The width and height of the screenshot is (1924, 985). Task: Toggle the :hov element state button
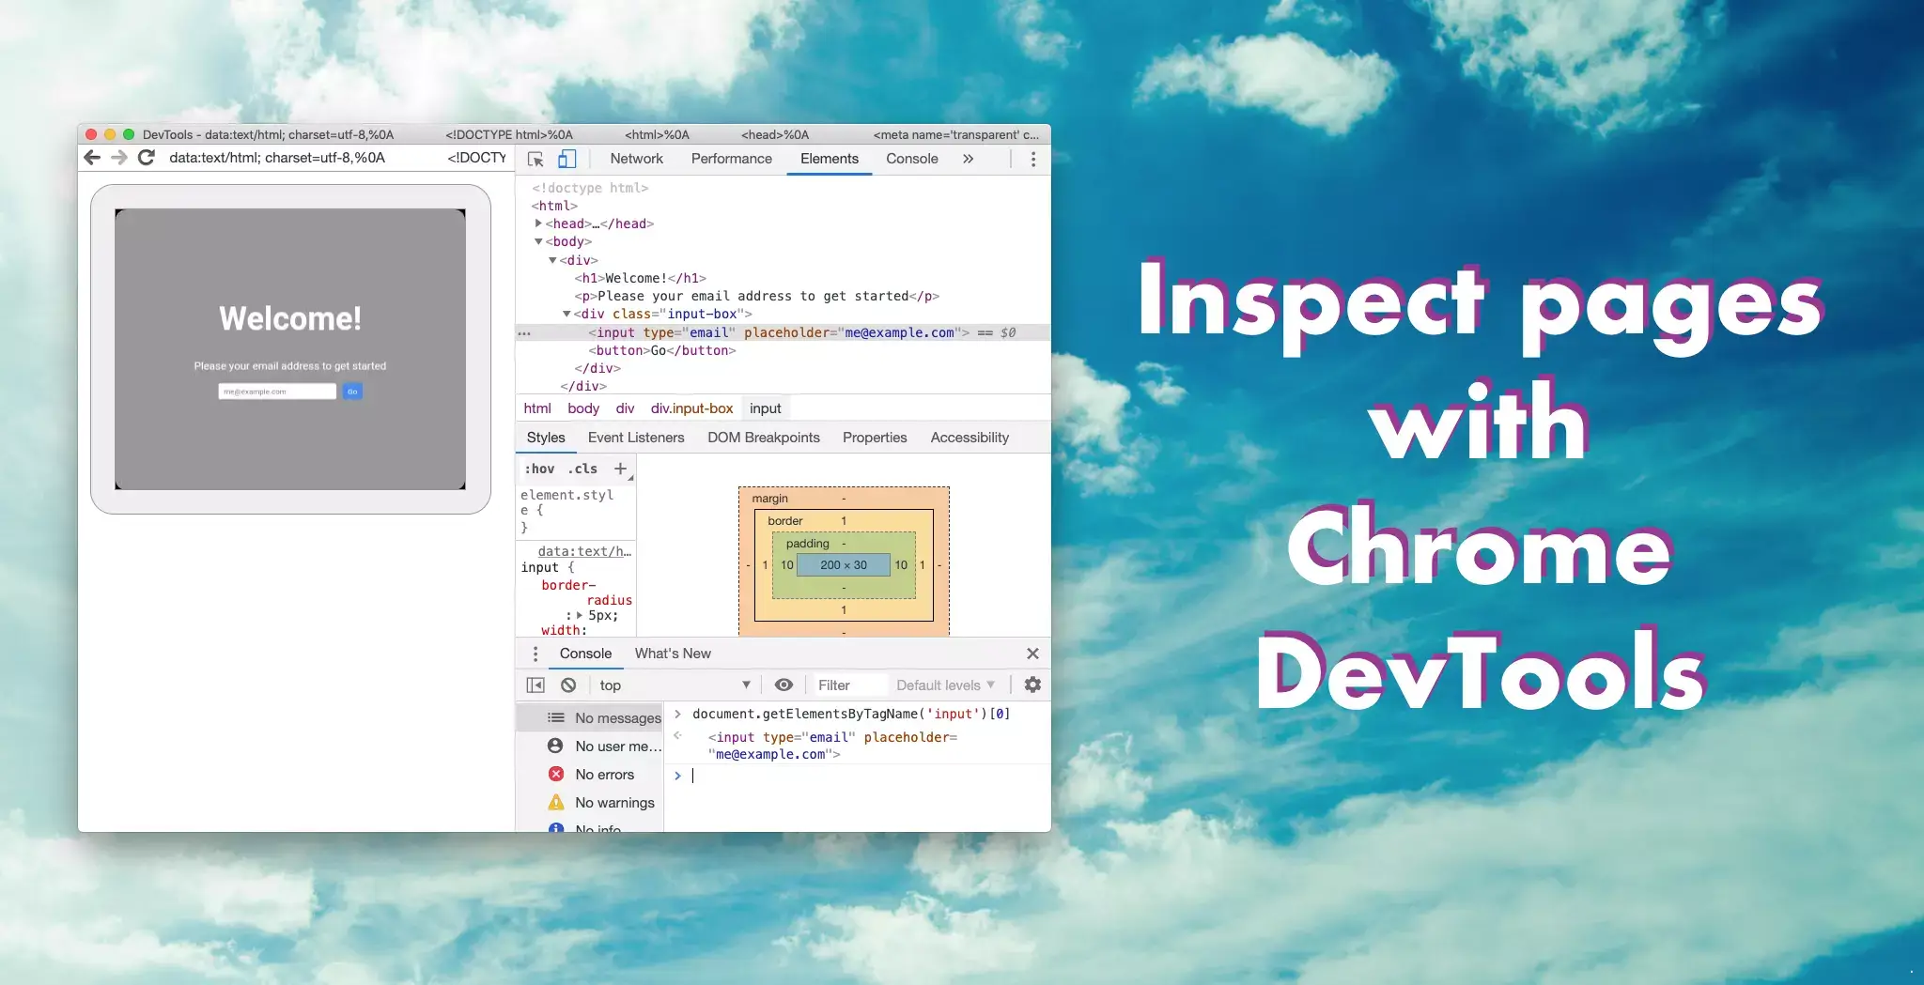click(539, 469)
